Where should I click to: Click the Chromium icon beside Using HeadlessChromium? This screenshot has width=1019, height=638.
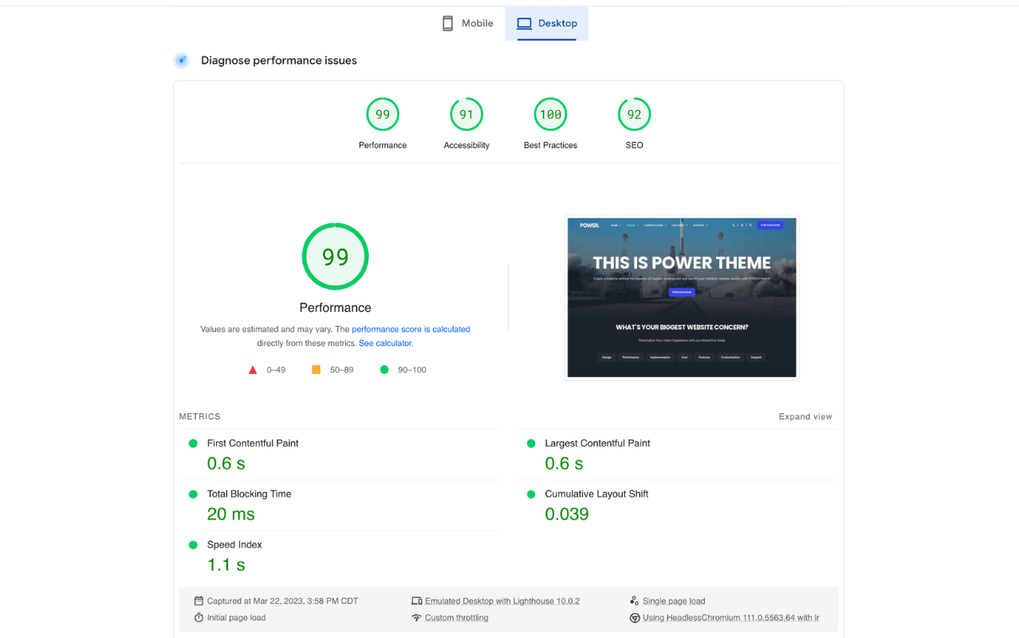click(634, 617)
